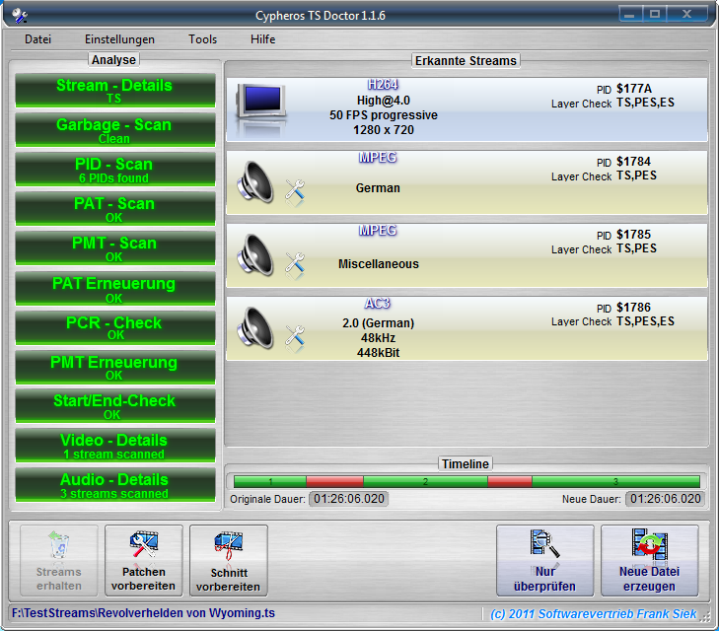Click PID $1786 value
719x631 pixels.
tap(634, 307)
